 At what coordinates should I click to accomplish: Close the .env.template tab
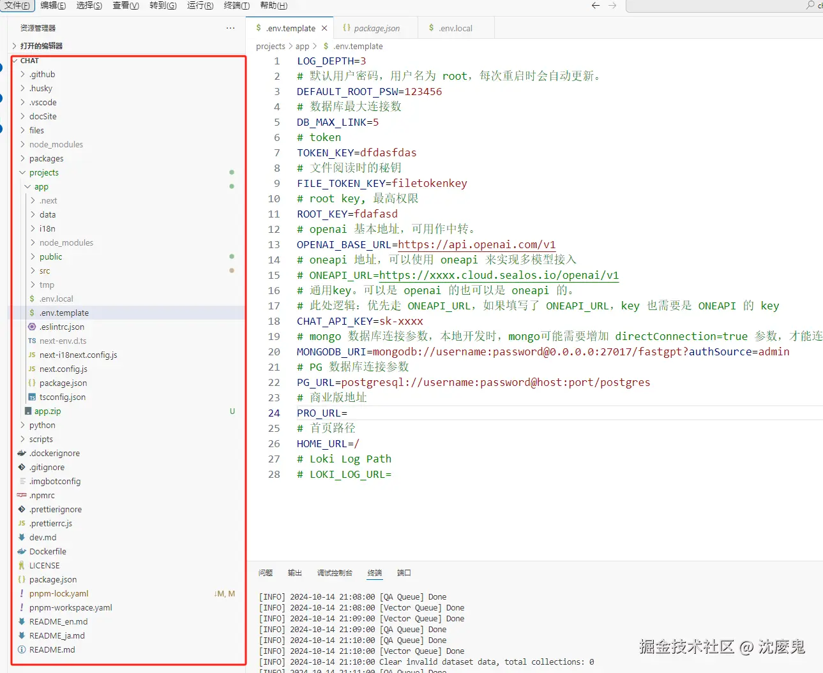[x=324, y=28]
